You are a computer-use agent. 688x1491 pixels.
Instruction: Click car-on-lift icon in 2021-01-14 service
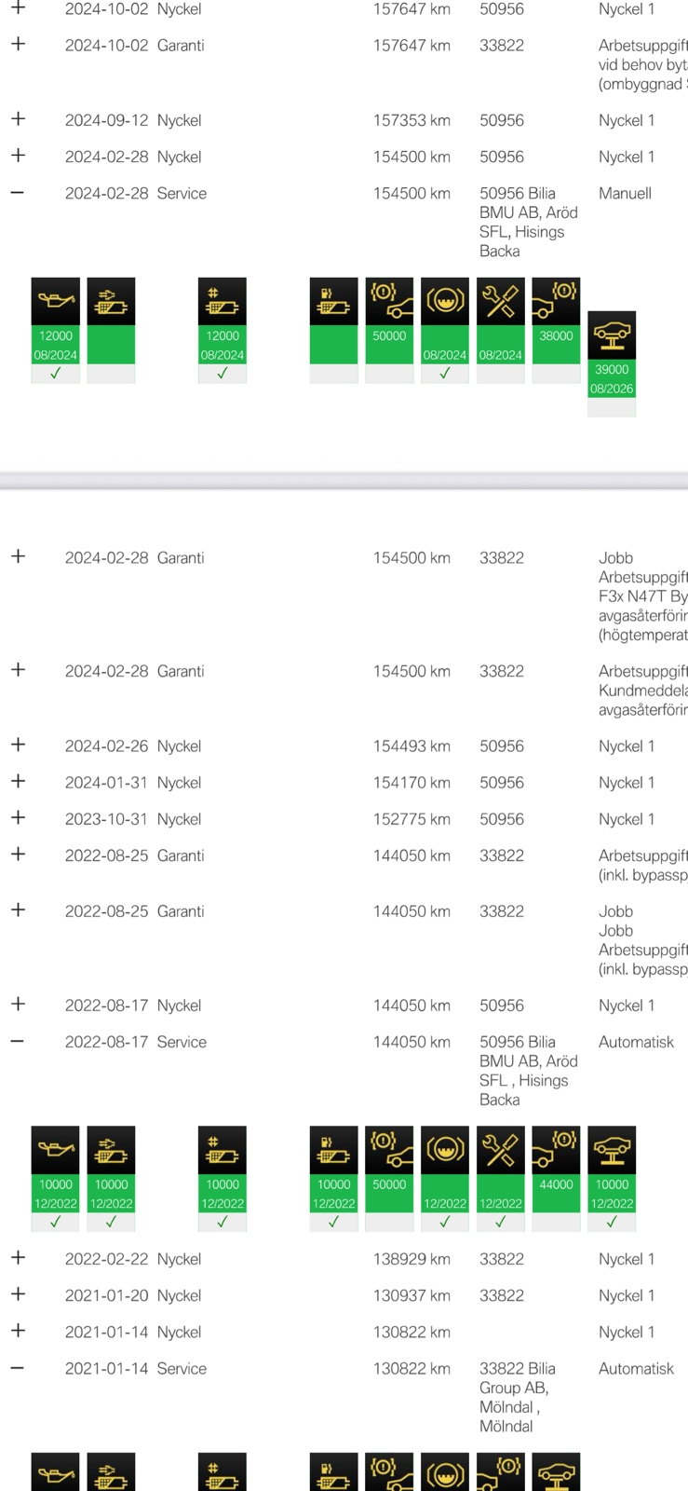coord(556,1471)
